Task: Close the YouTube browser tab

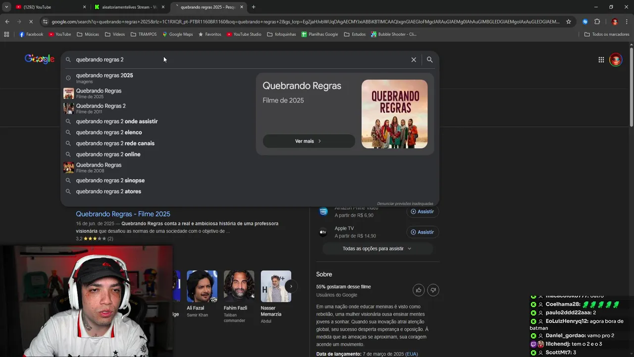Action: tap(84, 7)
